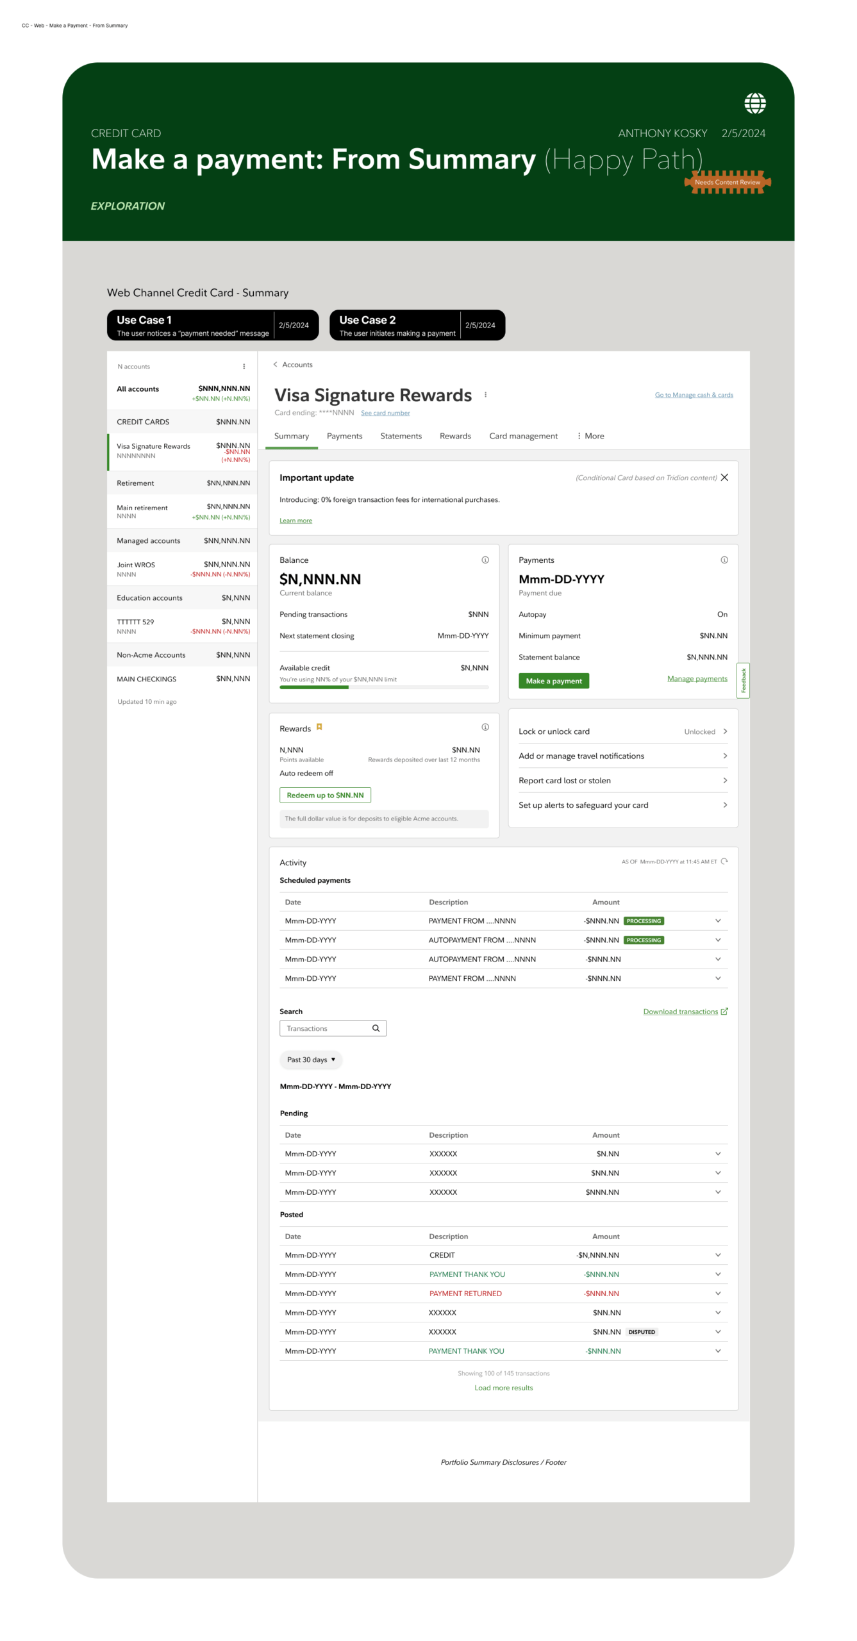Click the Make a payment button
This screenshot has width=857, height=1641.
coord(554,681)
